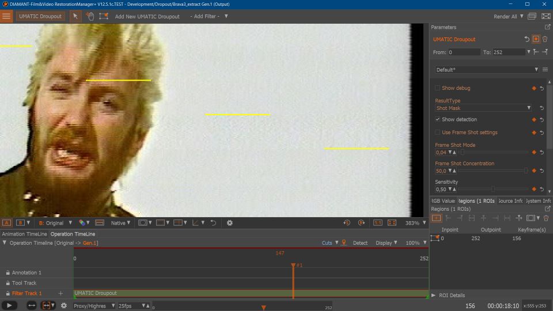Set range start to current frame
This screenshot has width=553, height=311.
536,52
